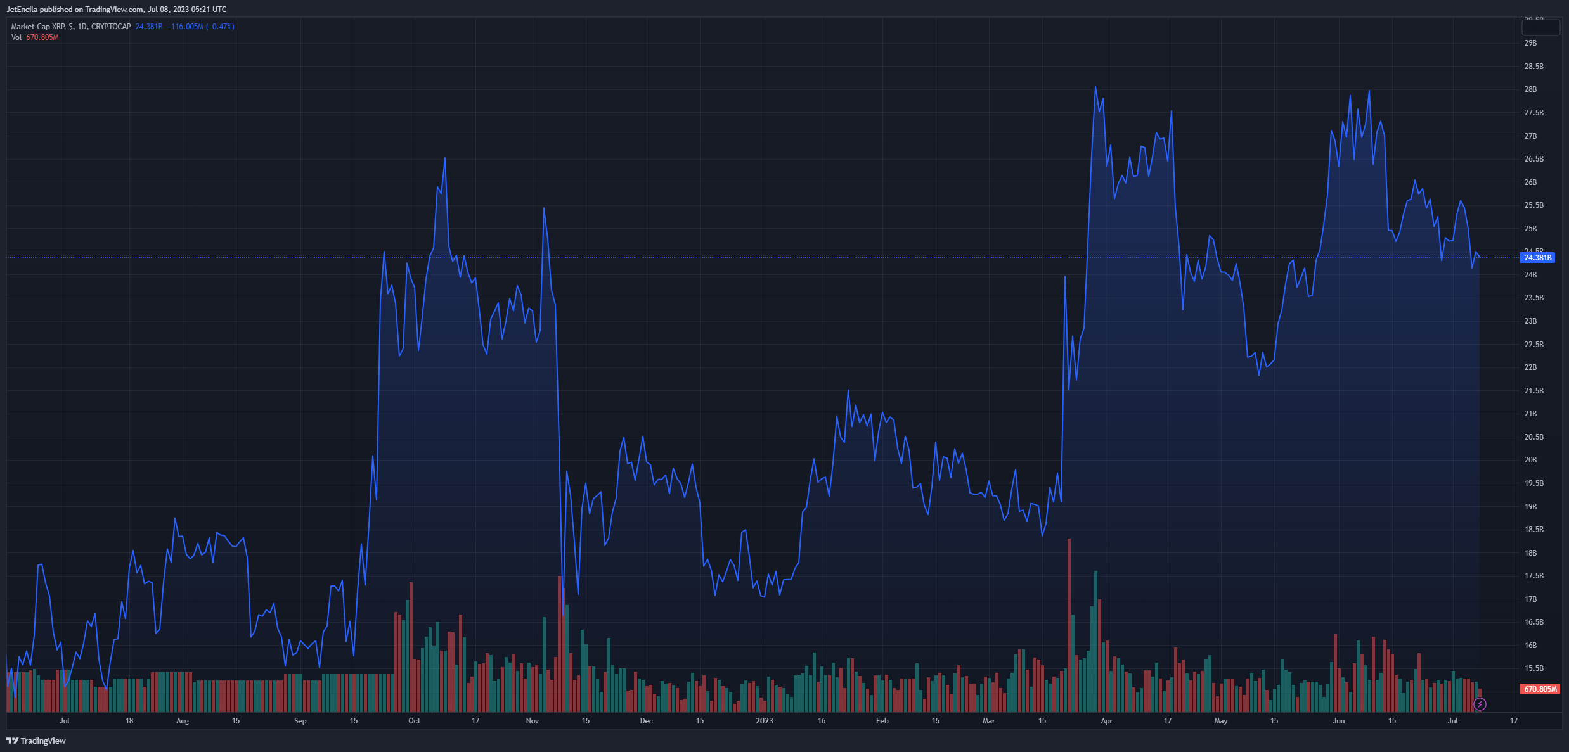This screenshot has width=1569, height=752.
Task: Click the TradingView logo at bottom left
Action: [36, 741]
